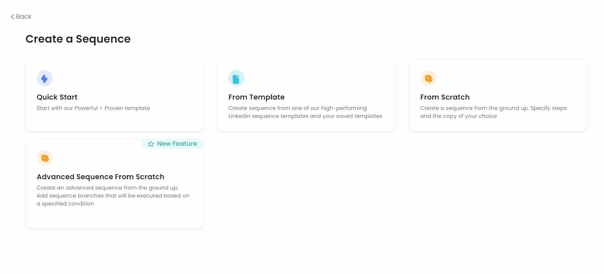The height and width of the screenshot is (274, 604).
Task: Click the teal document icon on From Template
Action: click(236, 78)
